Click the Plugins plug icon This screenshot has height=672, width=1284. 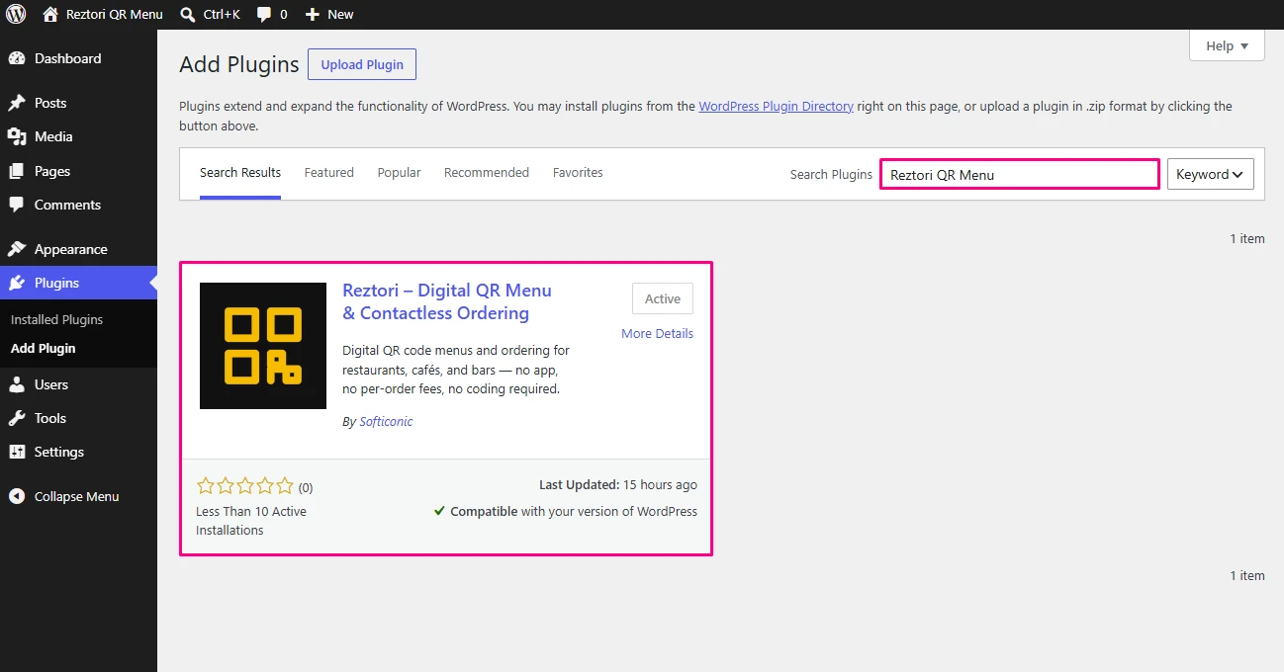17,283
